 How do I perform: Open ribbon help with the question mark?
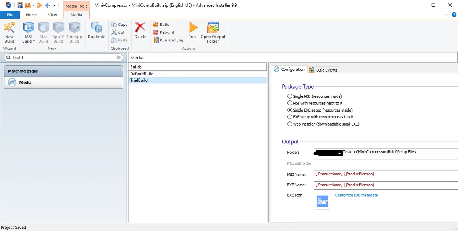[x=454, y=14]
